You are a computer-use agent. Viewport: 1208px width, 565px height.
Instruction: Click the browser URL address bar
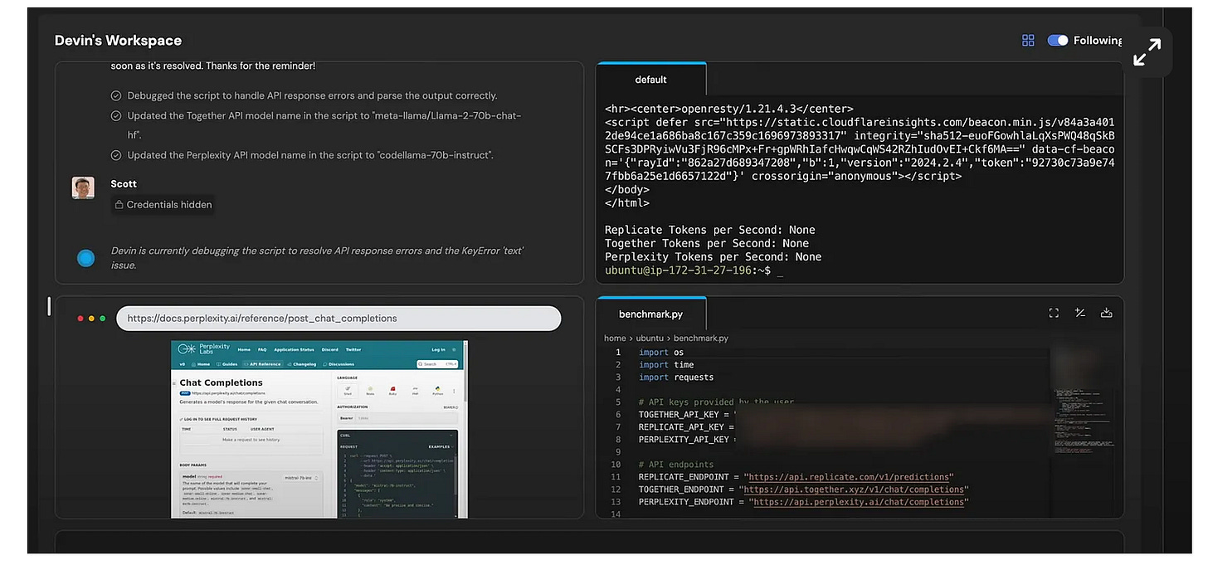click(339, 318)
